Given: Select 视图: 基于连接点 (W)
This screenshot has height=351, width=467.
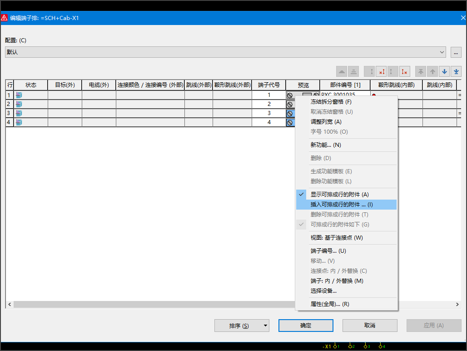Looking at the screenshot, I should 346,237.
